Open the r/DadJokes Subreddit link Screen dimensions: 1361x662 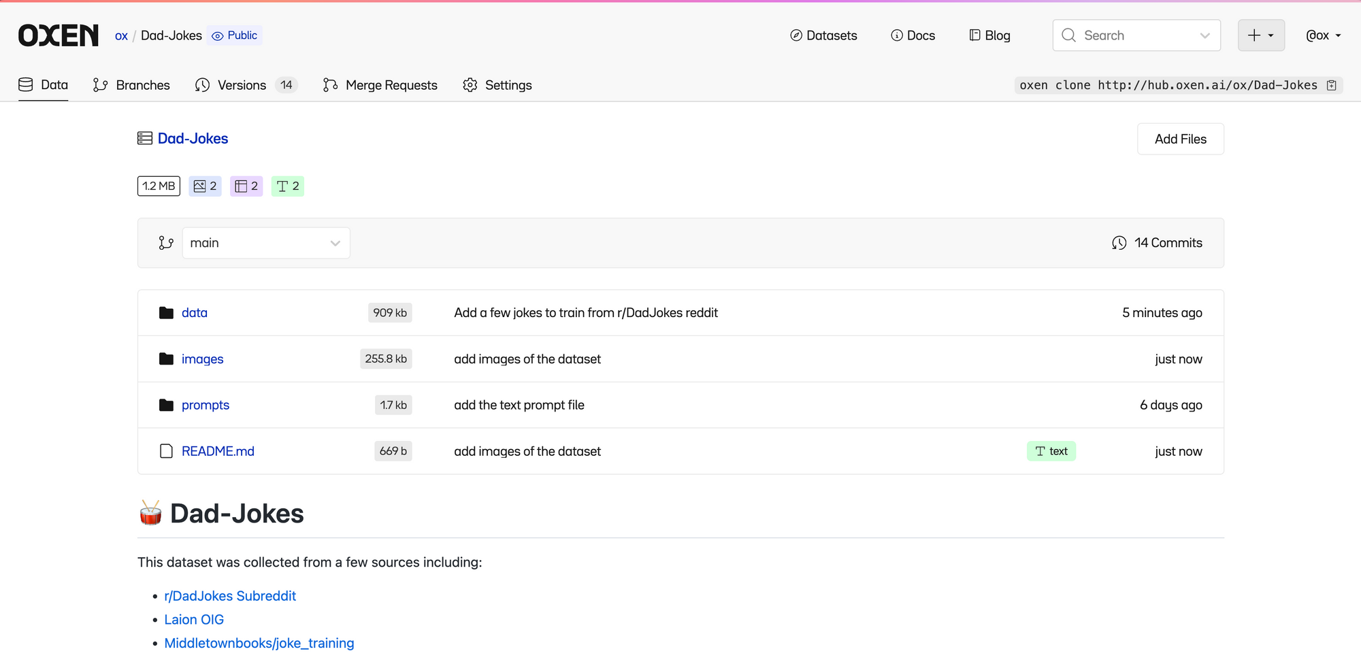[x=230, y=596]
